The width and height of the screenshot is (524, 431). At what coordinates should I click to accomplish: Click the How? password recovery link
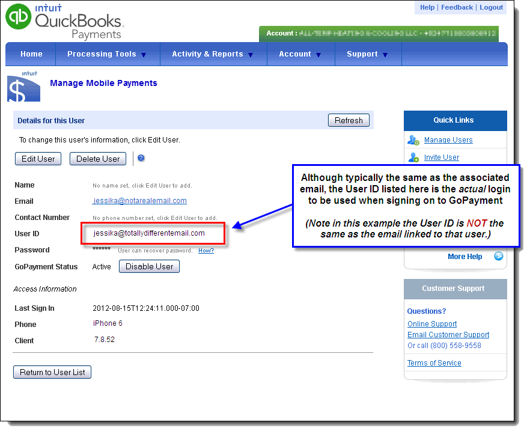(206, 251)
